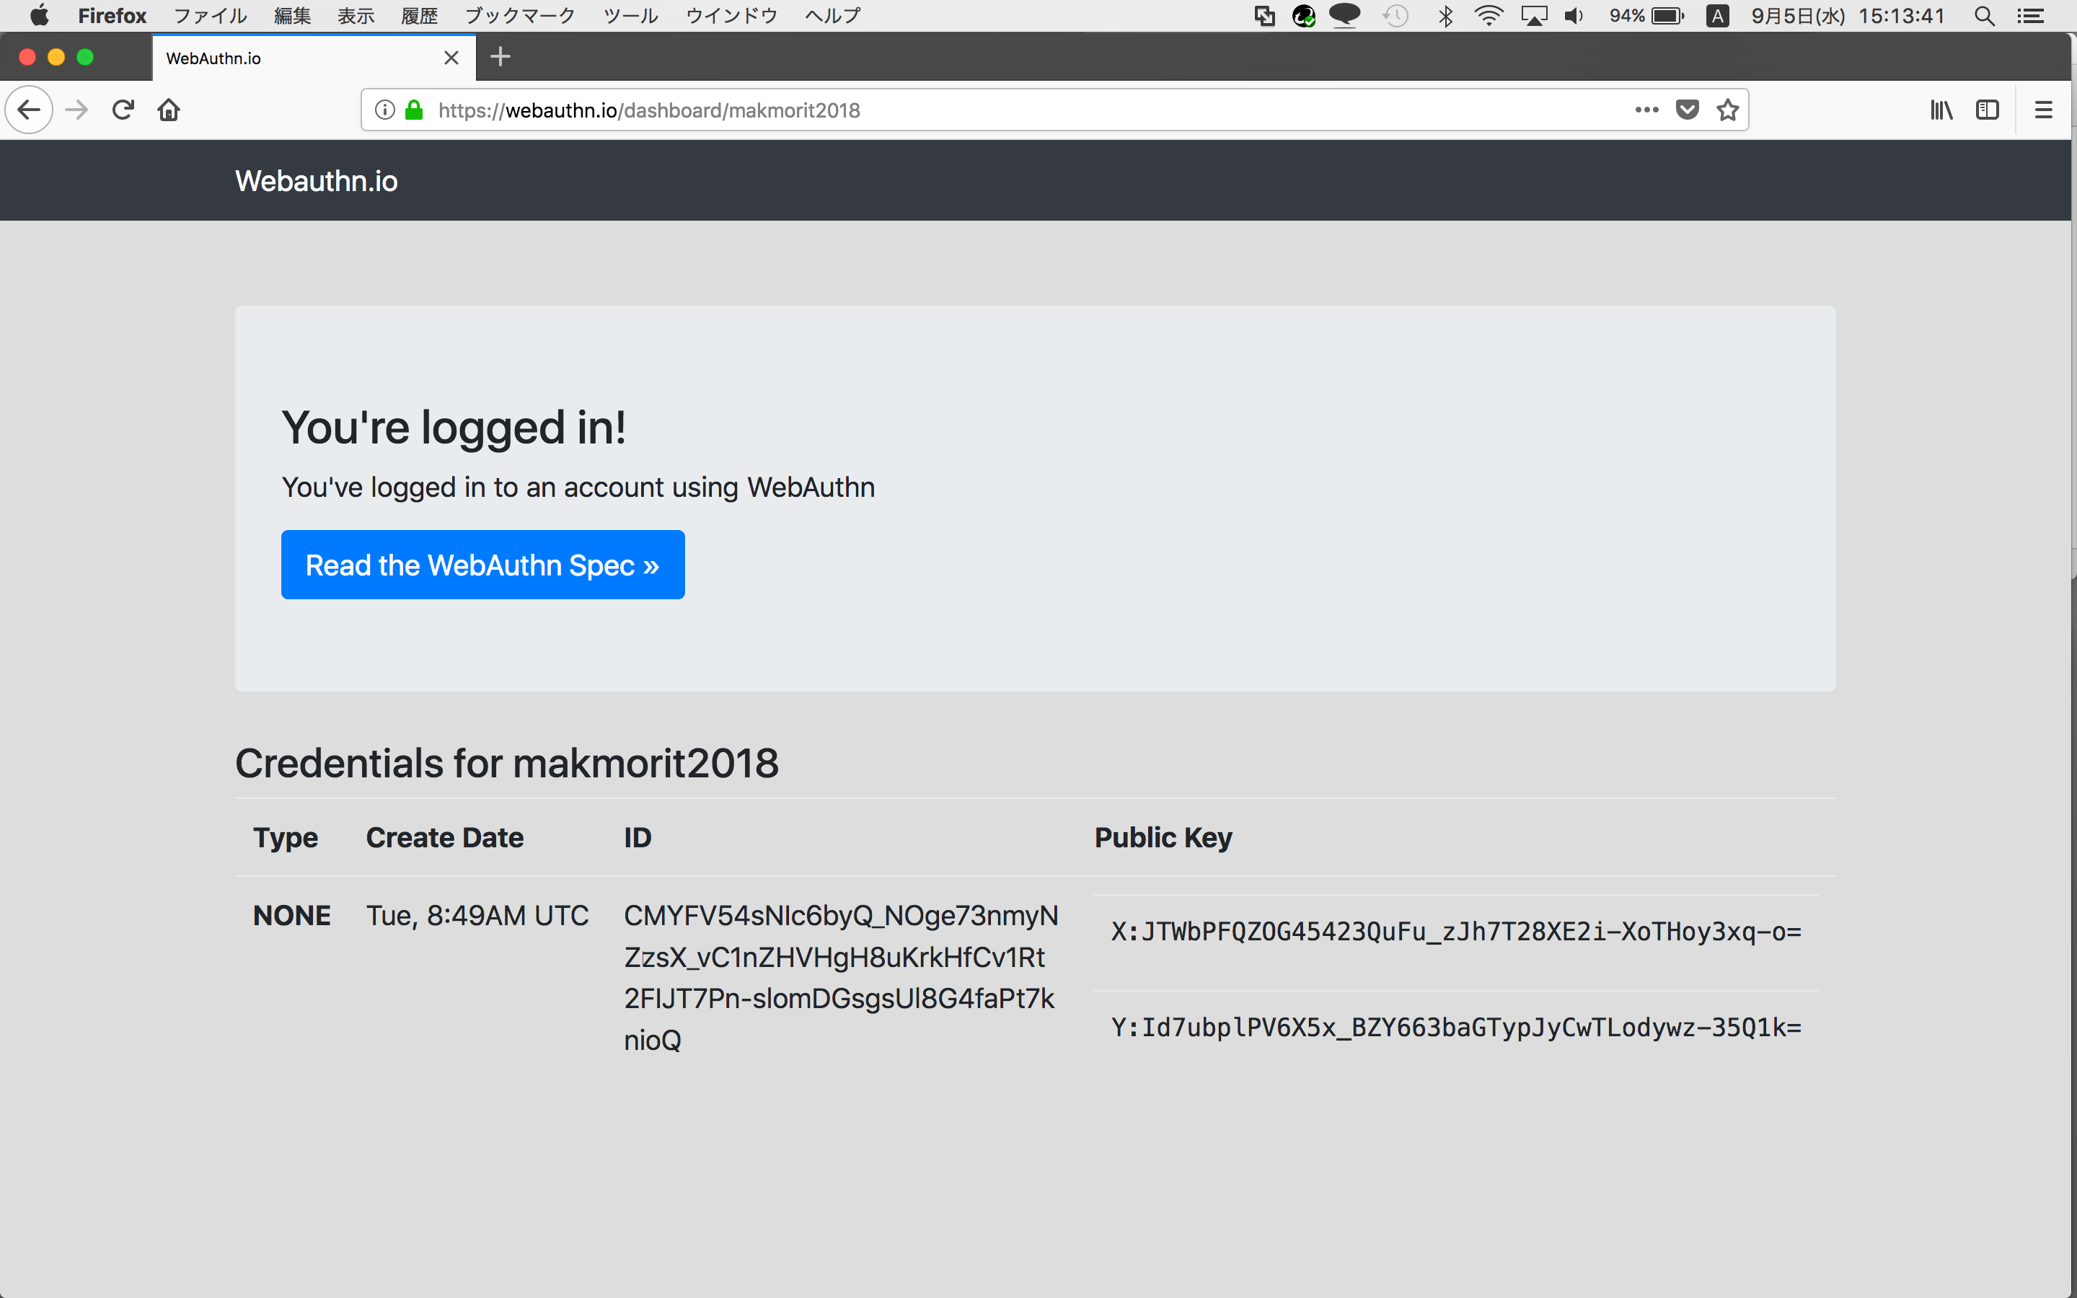Reload the current page
2077x1298 pixels.
[123, 109]
